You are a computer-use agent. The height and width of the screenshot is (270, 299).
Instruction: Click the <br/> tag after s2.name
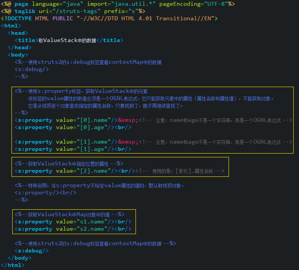click(x=123, y=229)
